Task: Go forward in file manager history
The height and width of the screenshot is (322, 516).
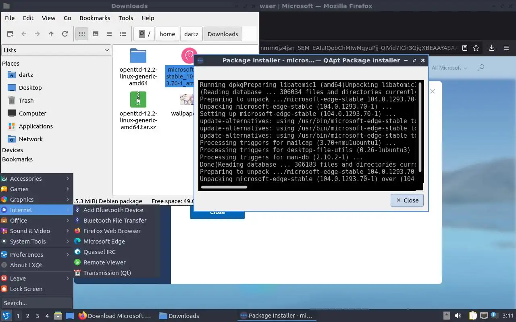Action: click(37, 34)
